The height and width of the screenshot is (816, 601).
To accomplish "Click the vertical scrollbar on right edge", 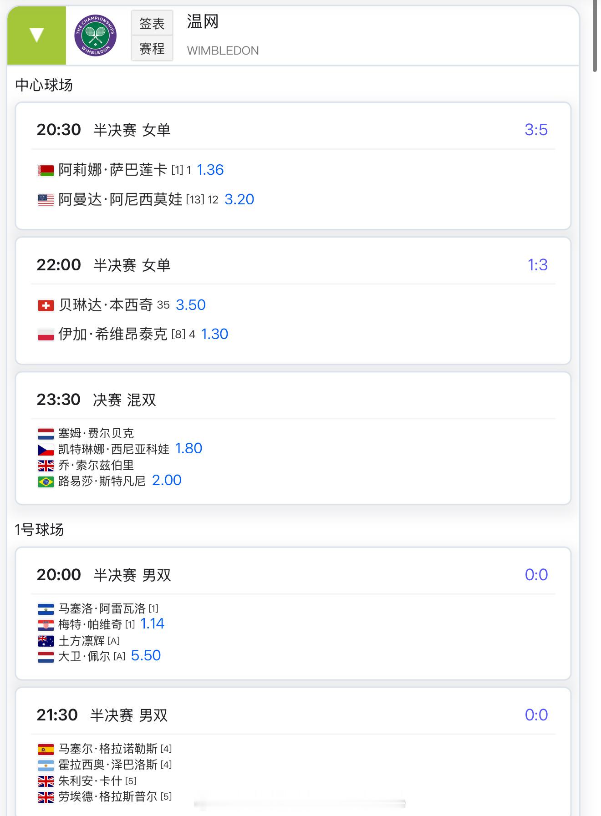I will pos(595,36).
